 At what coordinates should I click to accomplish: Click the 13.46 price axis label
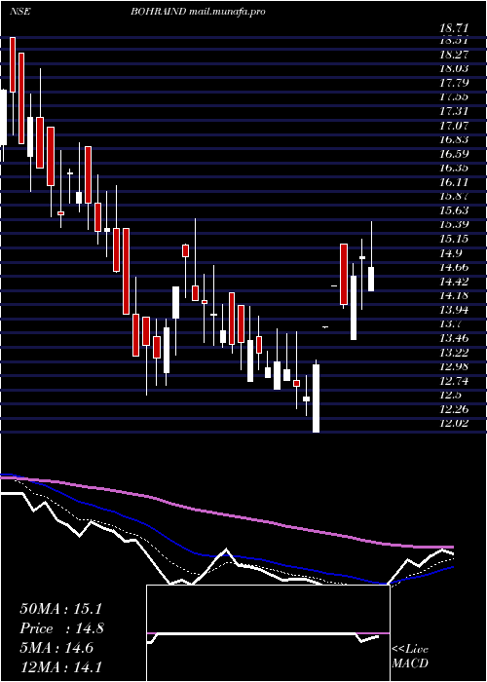[454, 338]
